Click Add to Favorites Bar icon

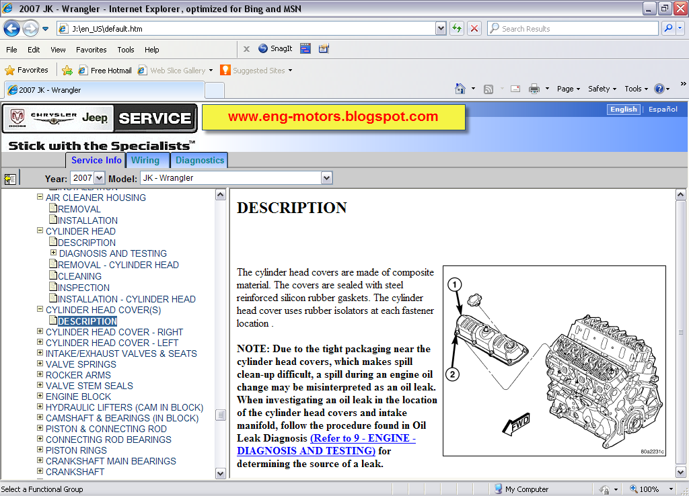point(67,70)
